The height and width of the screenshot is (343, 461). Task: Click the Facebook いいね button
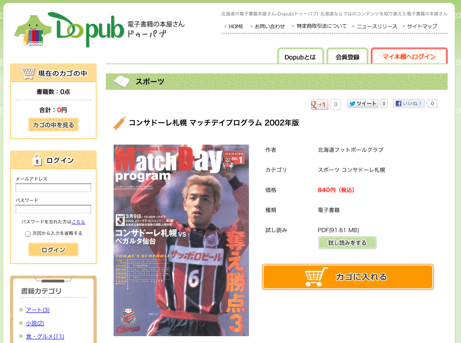pos(409,104)
